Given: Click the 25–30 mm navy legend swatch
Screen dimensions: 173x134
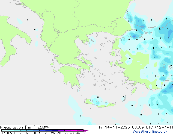Looking at the screenshot, I should (55, 130).
